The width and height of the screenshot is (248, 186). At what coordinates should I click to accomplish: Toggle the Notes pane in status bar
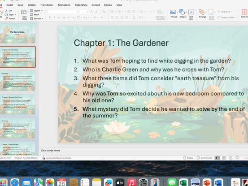point(188,158)
